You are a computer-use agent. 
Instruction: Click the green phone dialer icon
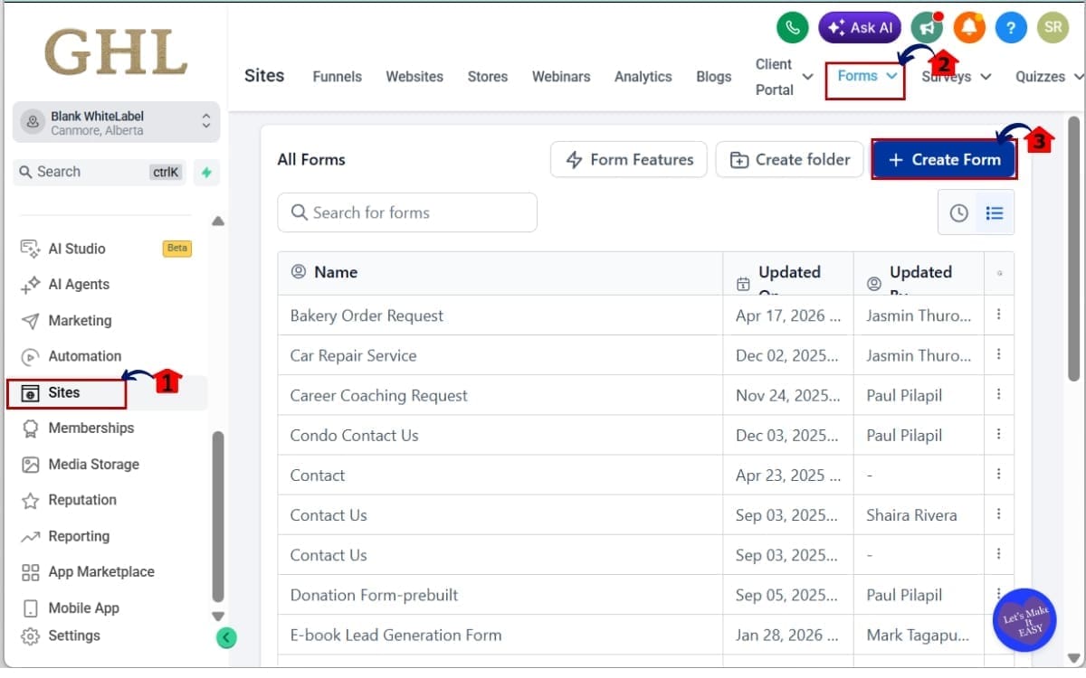click(793, 27)
